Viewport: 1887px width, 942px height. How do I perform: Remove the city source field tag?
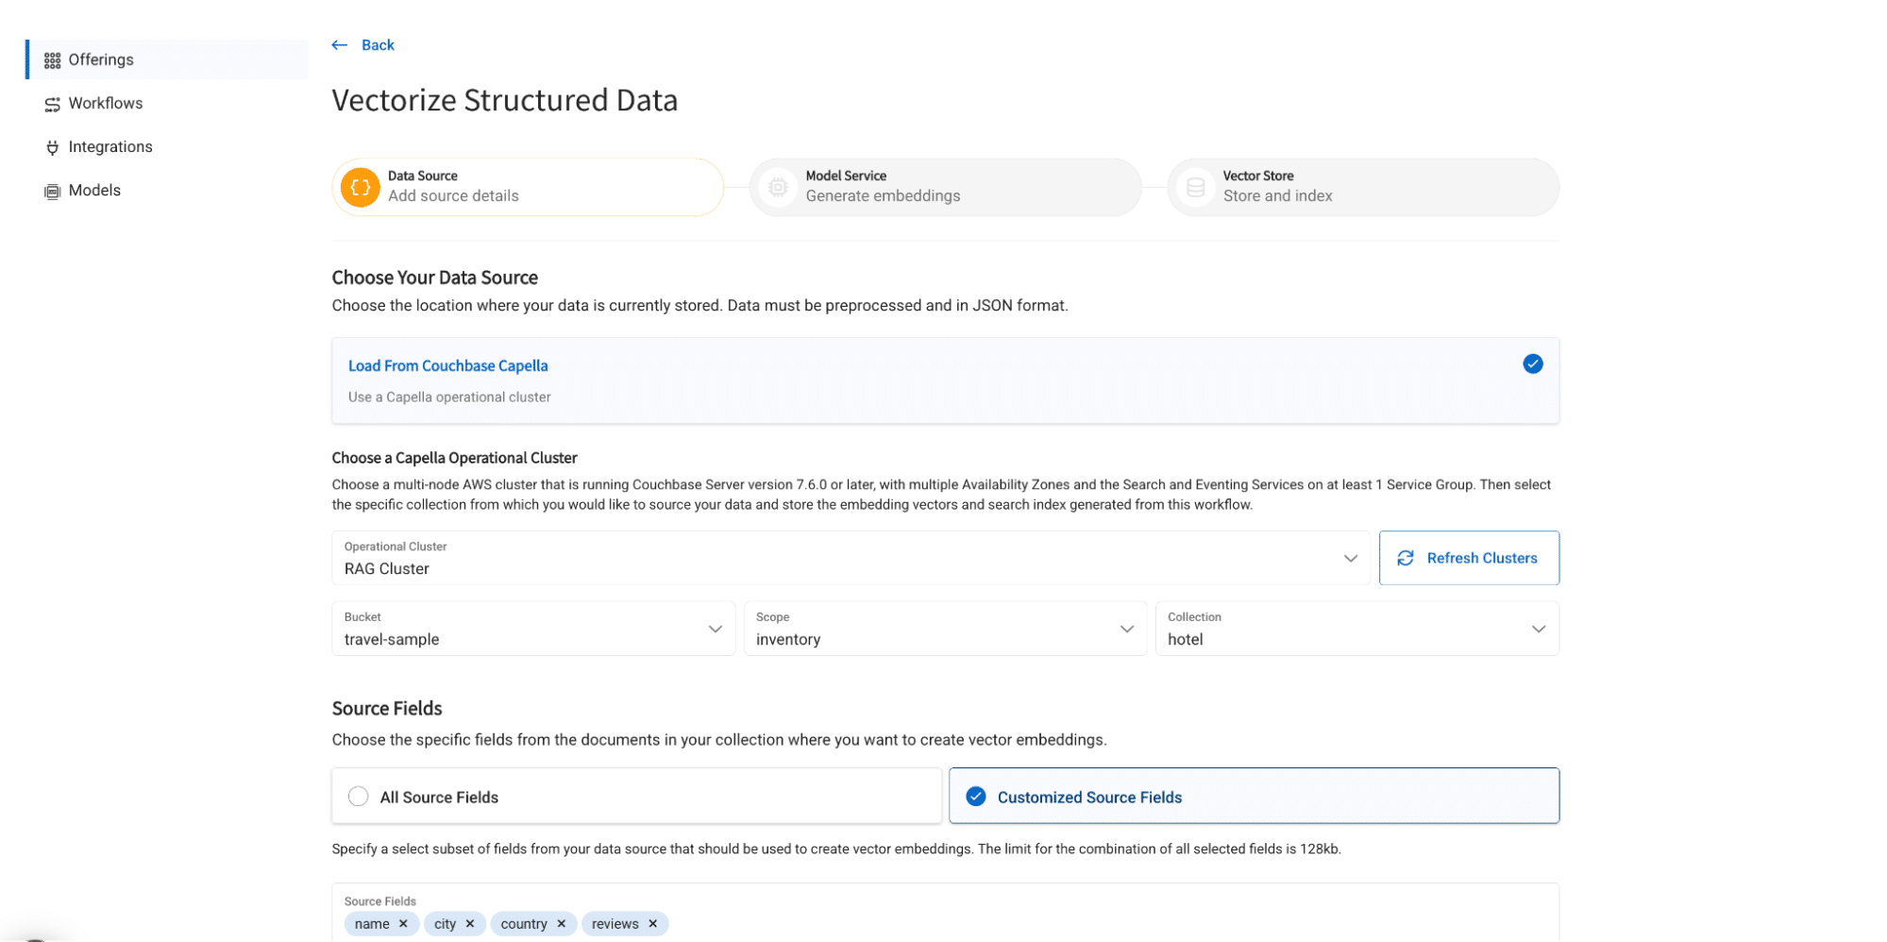[x=470, y=923]
